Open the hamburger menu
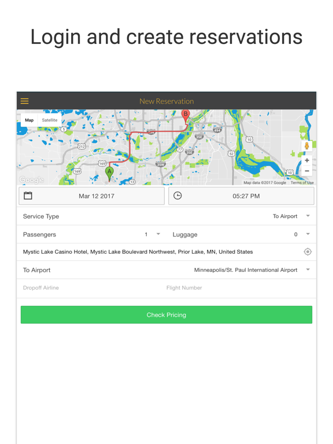 (25, 101)
